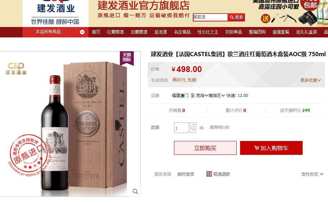Click the 加入购物车 add to cart button
Viewport: 328px width, 203px height.
[x=271, y=148]
